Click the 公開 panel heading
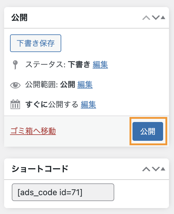The height and width of the screenshot is (214, 174). 19,18
